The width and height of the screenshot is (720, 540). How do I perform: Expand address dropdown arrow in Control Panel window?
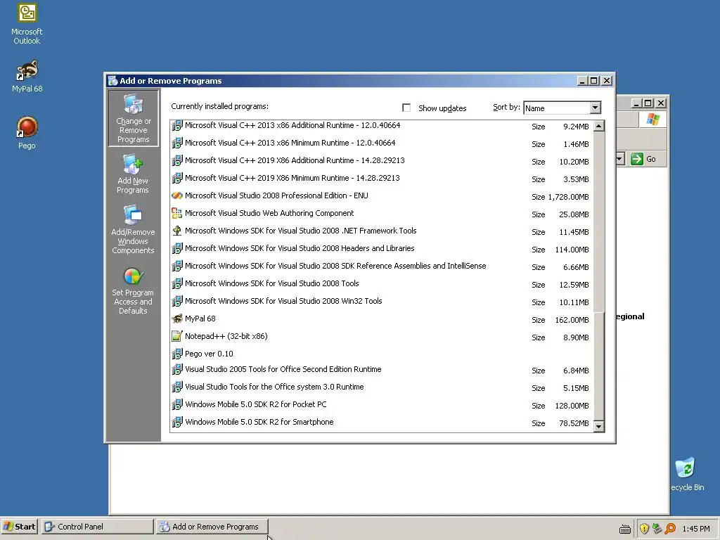point(619,159)
